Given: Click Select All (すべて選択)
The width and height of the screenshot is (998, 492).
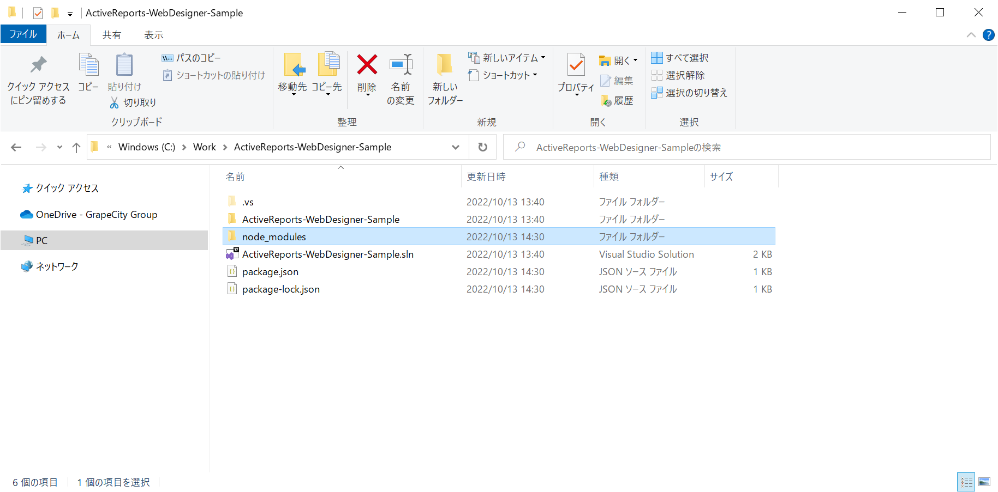Looking at the screenshot, I should [x=680, y=58].
